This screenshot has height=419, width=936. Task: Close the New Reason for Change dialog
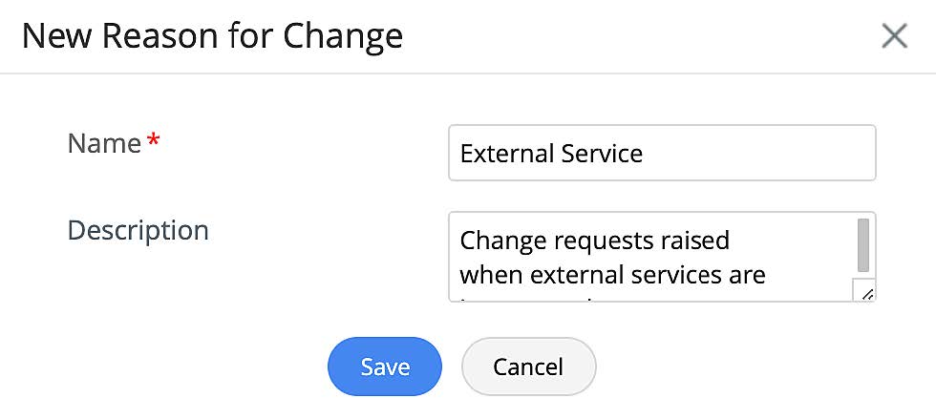pyautogui.click(x=894, y=36)
